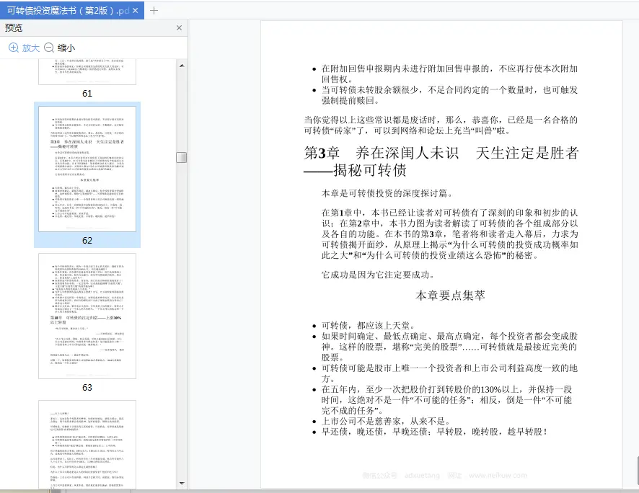Click bullet starting 可转债可能是股市上唯一

[449, 373]
